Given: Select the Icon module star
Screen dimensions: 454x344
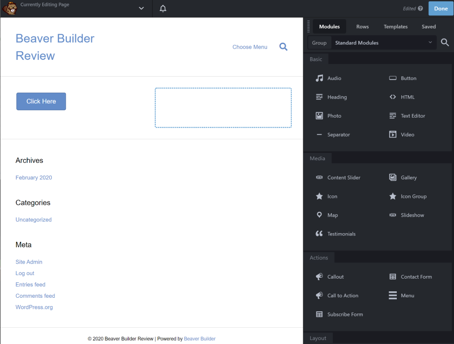Looking at the screenshot, I should [x=319, y=196].
